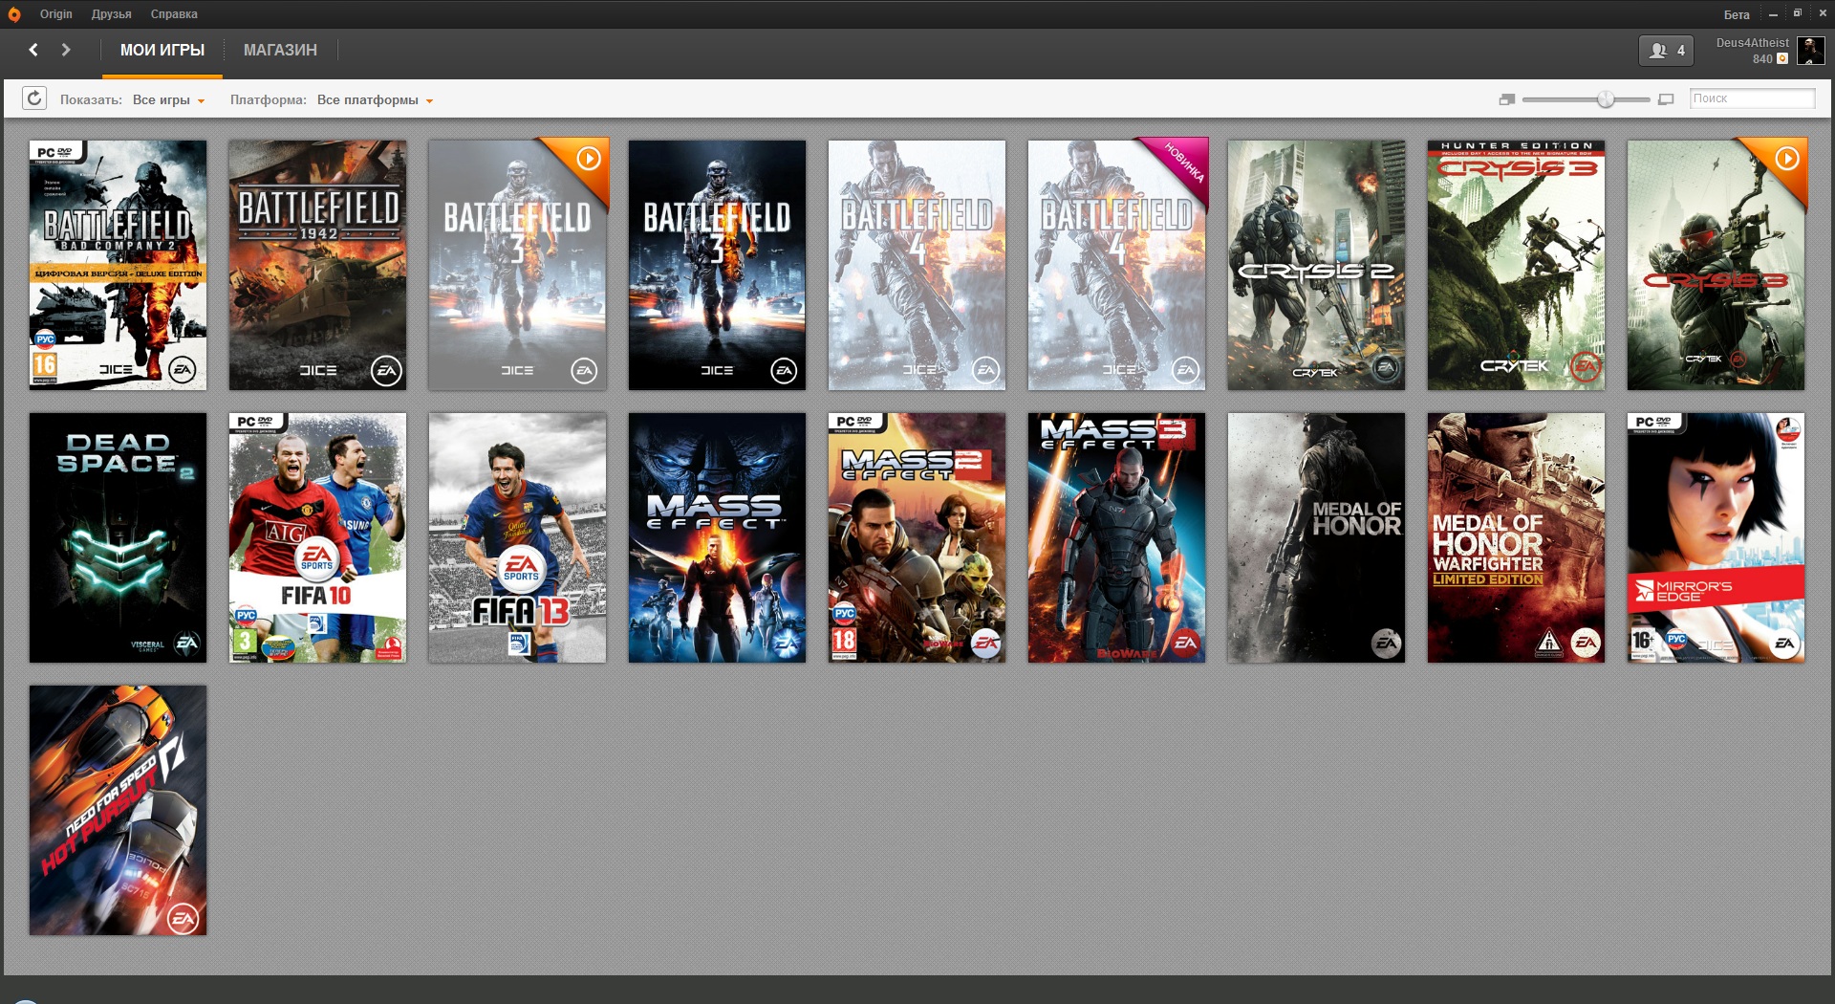The height and width of the screenshot is (1004, 1835).
Task: Expand the Все платформы dropdown
Action: point(375,99)
